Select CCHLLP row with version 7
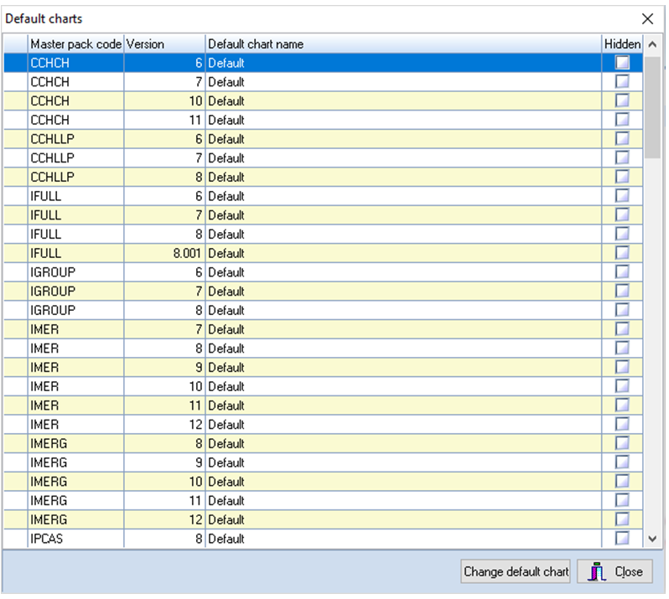This screenshot has width=669, height=599. tap(323, 157)
